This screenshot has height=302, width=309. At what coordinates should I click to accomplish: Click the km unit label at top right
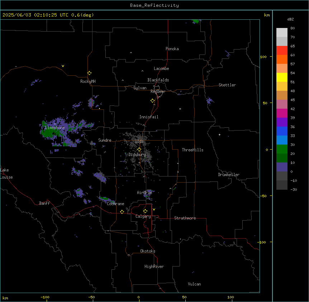pyautogui.click(x=267, y=15)
